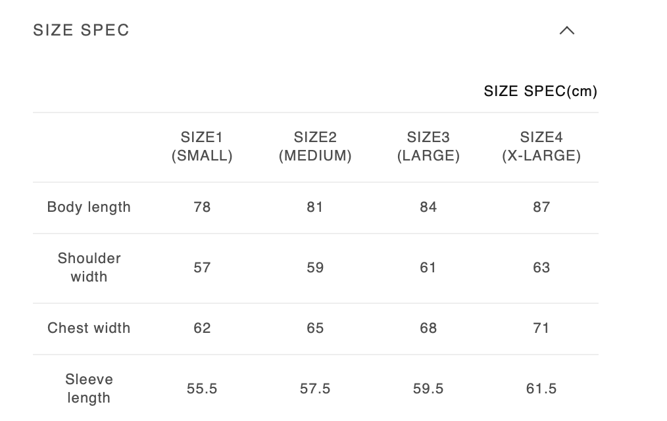Screen dimensions: 667x421
Task: Click Body length value 84 for LARGE
Action: pos(428,207)
